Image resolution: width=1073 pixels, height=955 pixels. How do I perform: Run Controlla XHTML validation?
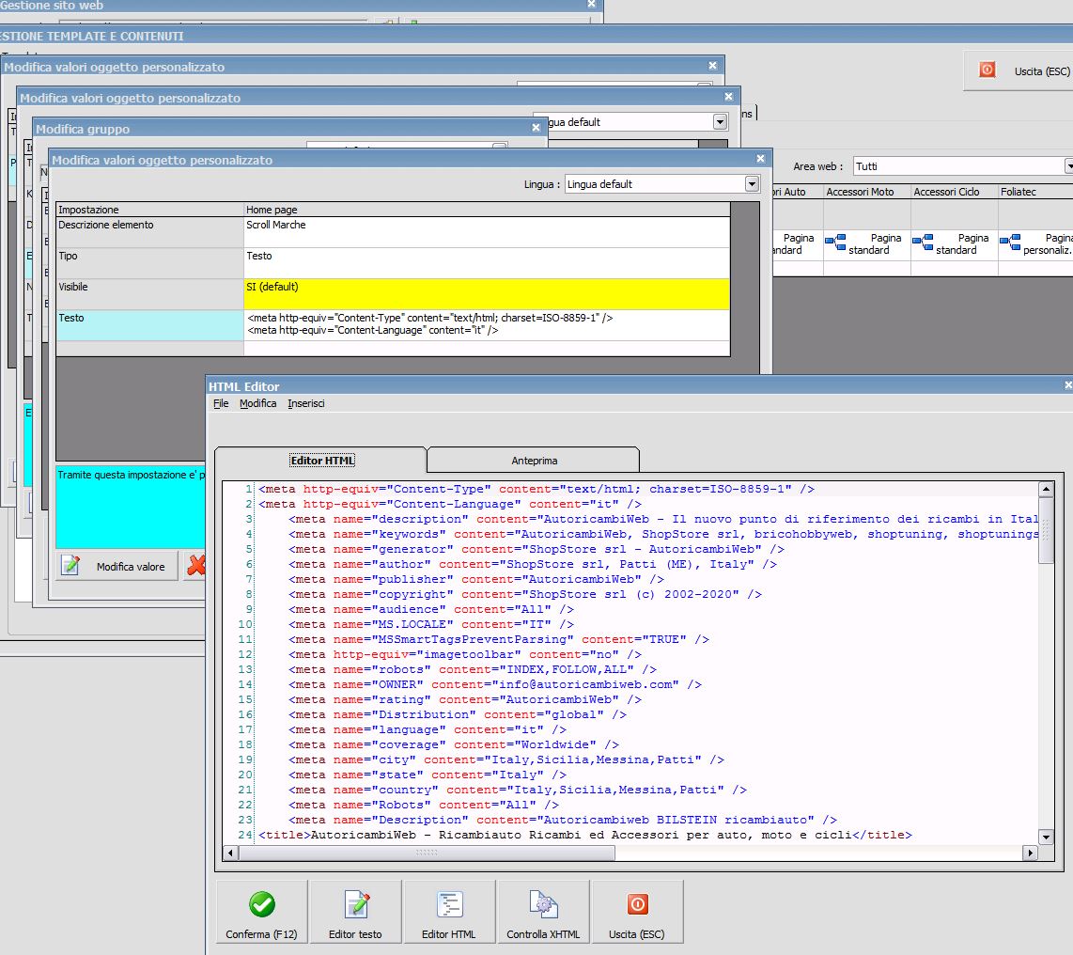click(543, 904)
